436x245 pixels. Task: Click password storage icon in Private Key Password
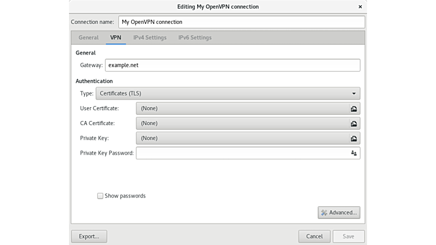coord(353,153)
